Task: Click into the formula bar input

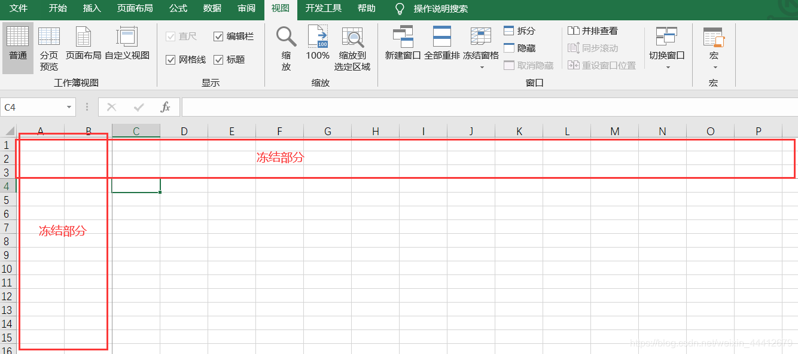Action: [489, 107]
